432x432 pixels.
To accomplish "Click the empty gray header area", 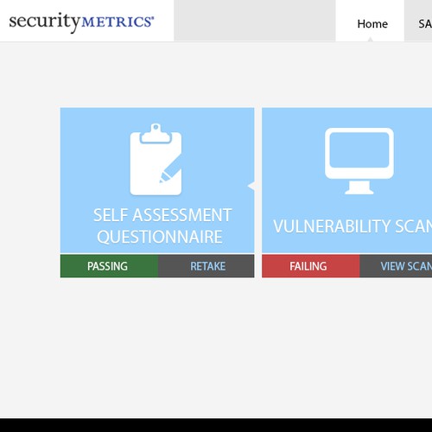I will click(255, 21).
